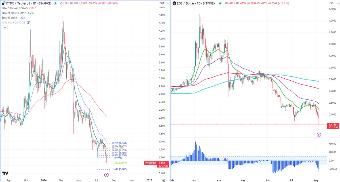This screenshot has height=182, width=340.
Task: Click the 0.236 (1.360) Fibonacci level label
Action: (119, 143)
